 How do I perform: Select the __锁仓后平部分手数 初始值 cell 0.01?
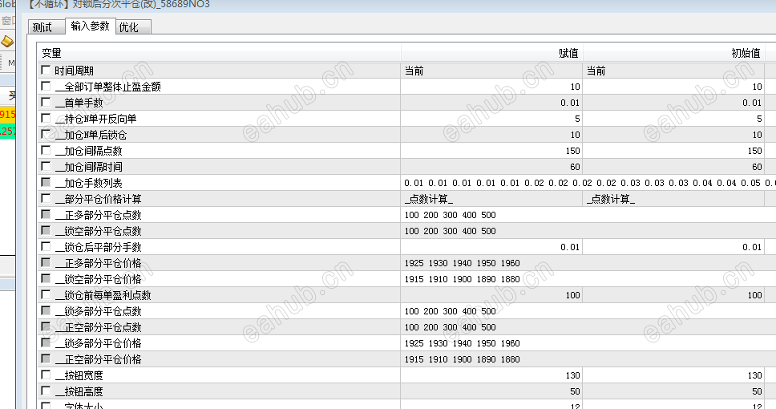coord(673,247)
